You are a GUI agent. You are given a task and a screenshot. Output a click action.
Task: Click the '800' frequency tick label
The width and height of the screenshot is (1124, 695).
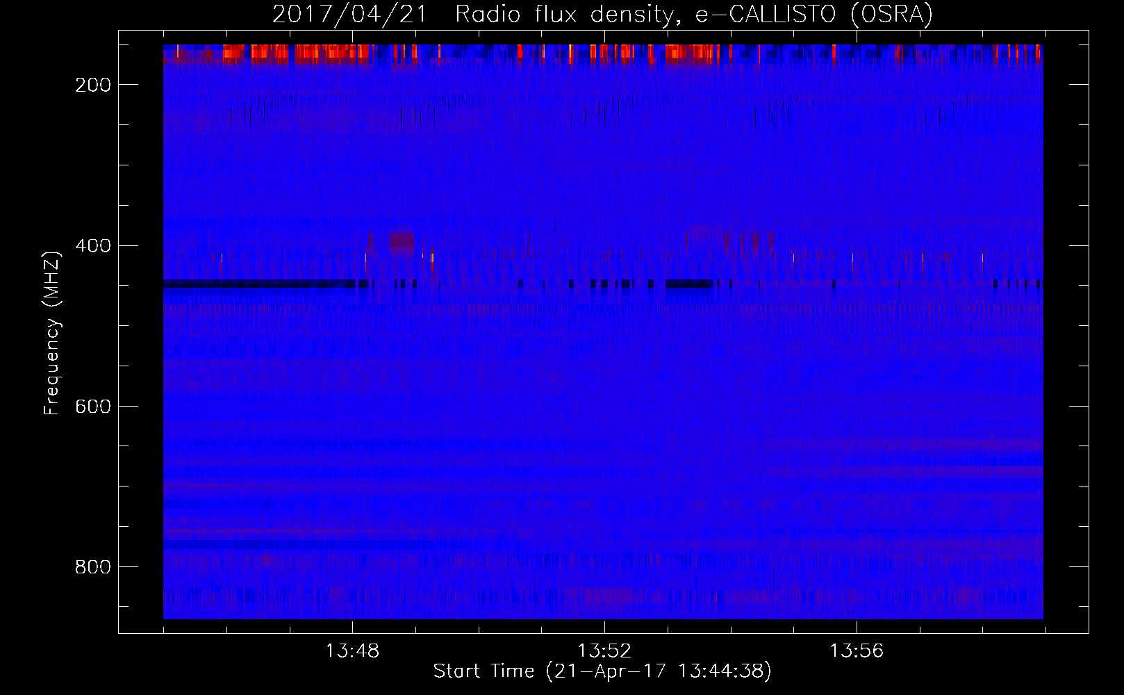pyautogui.click(x=93, y=567)
